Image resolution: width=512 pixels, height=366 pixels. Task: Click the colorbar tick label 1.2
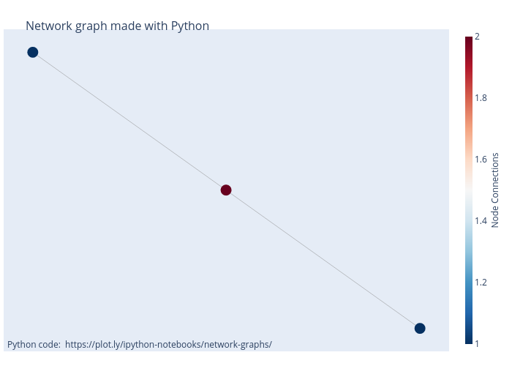[x=481, y=282]
